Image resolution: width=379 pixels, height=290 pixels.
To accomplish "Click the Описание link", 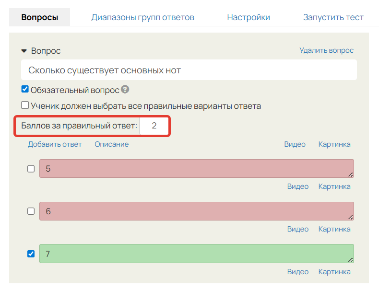I will tap(111, 144).
